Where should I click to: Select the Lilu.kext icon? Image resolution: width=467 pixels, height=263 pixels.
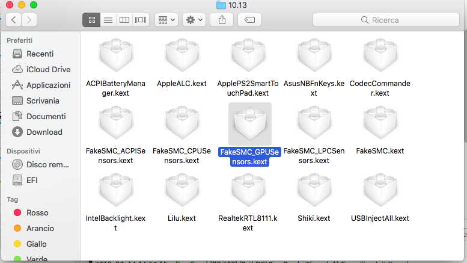click(x=182, y=190)
